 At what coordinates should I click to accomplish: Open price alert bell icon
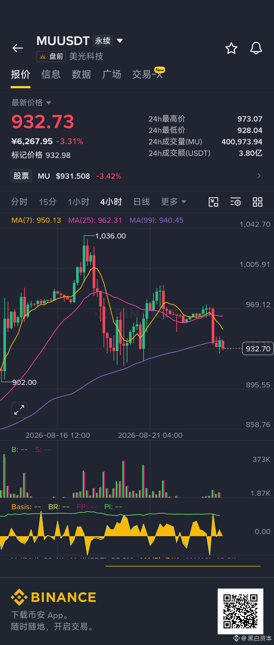(256, 48)
